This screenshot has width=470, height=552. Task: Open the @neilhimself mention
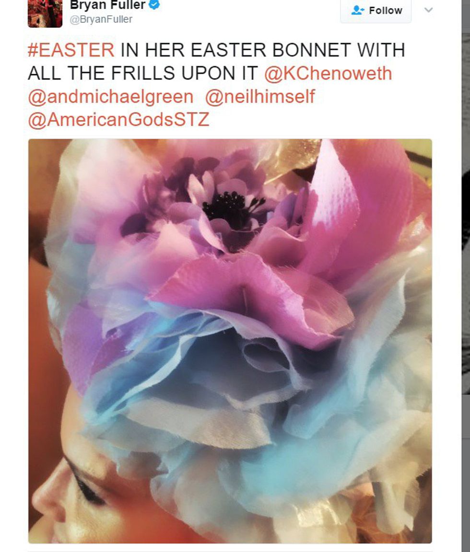pos(260,96)
